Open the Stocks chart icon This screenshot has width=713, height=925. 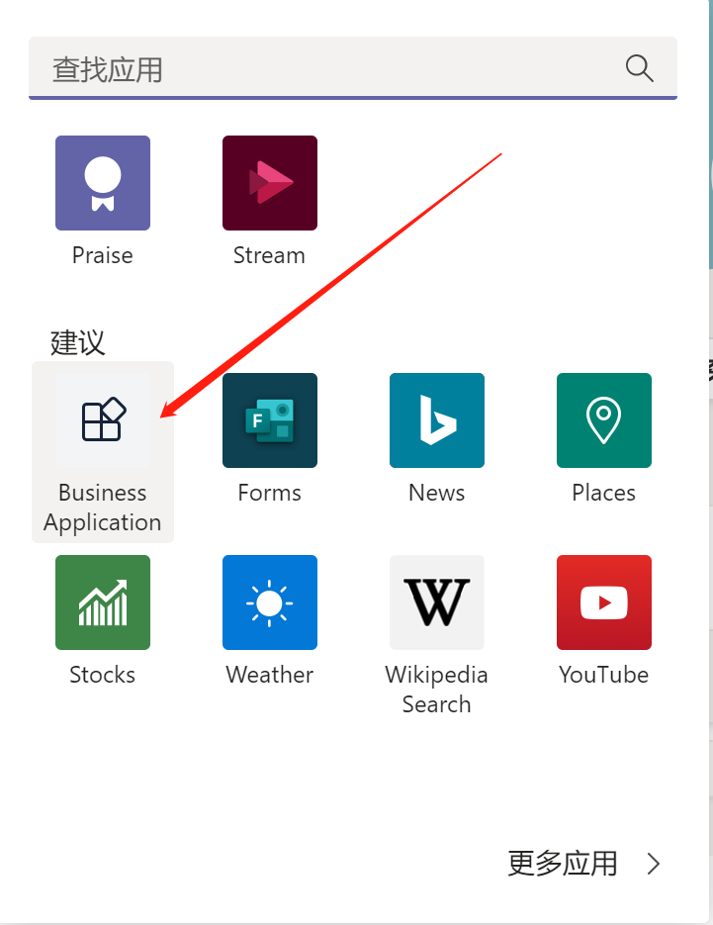[x=103, y=602]
